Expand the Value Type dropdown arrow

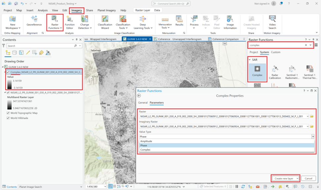(313, 137)
